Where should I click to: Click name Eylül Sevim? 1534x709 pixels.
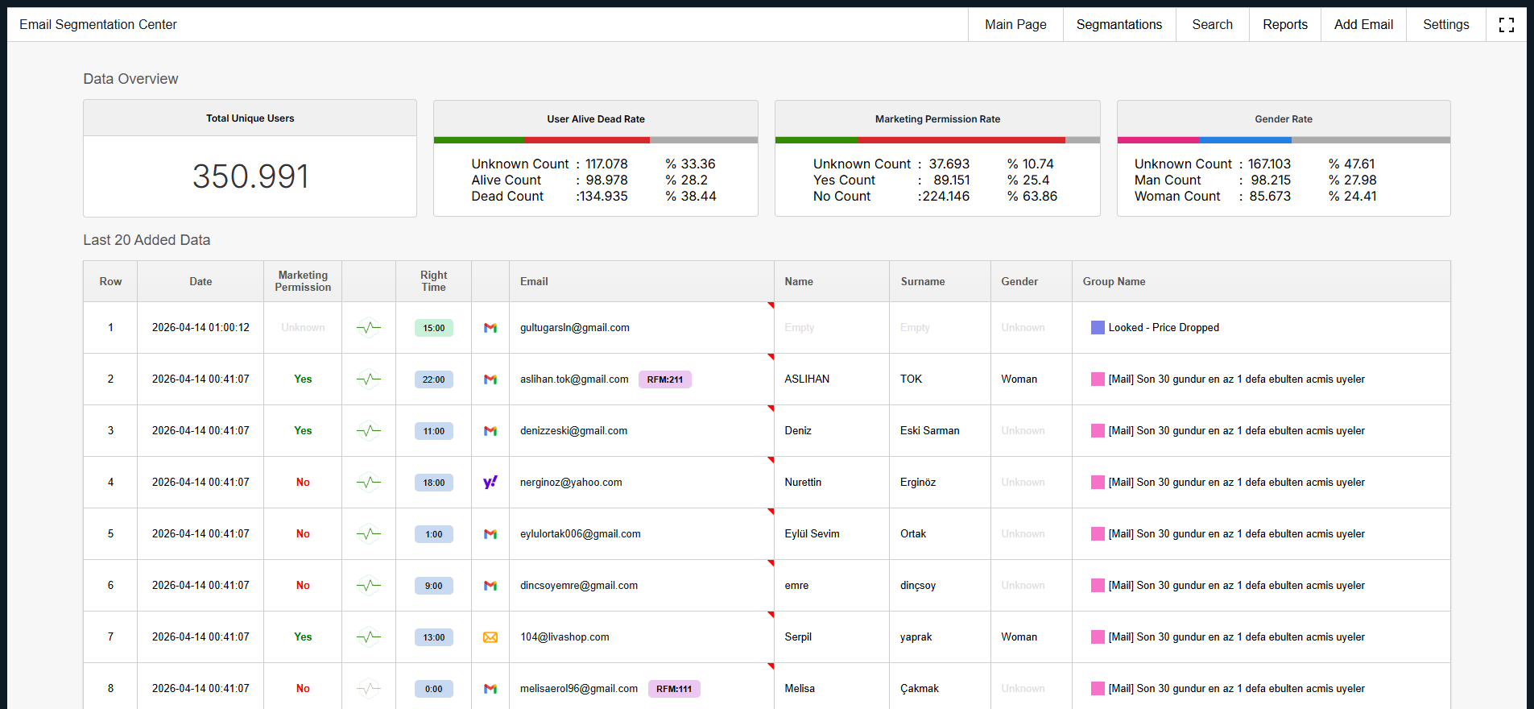(812, 534)
